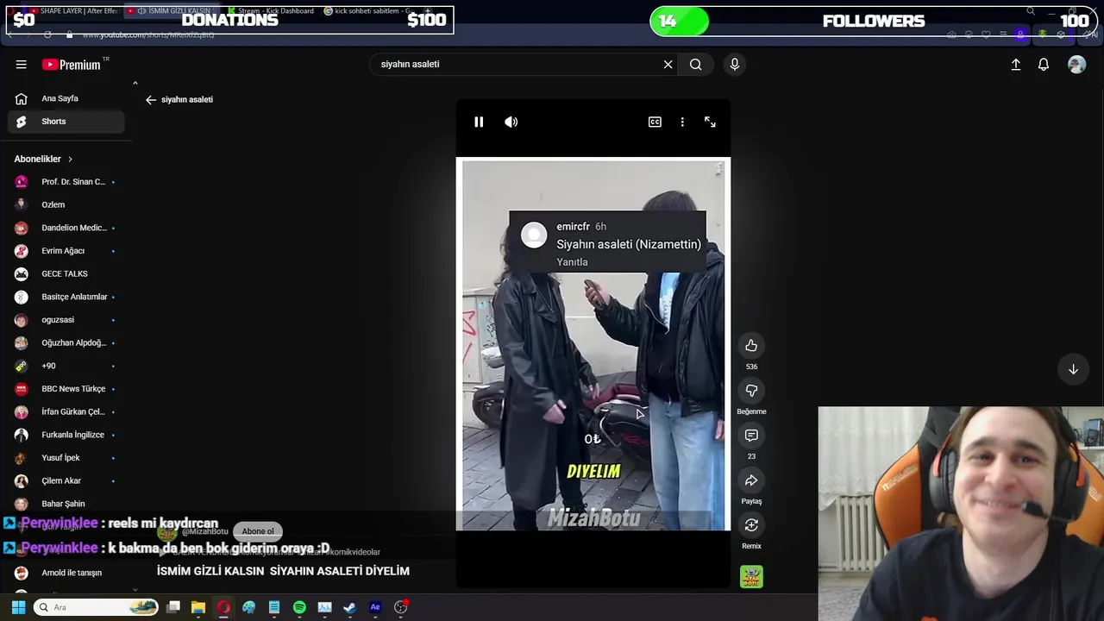
Task: Open the +90 channel
Action: coord(66,366)
